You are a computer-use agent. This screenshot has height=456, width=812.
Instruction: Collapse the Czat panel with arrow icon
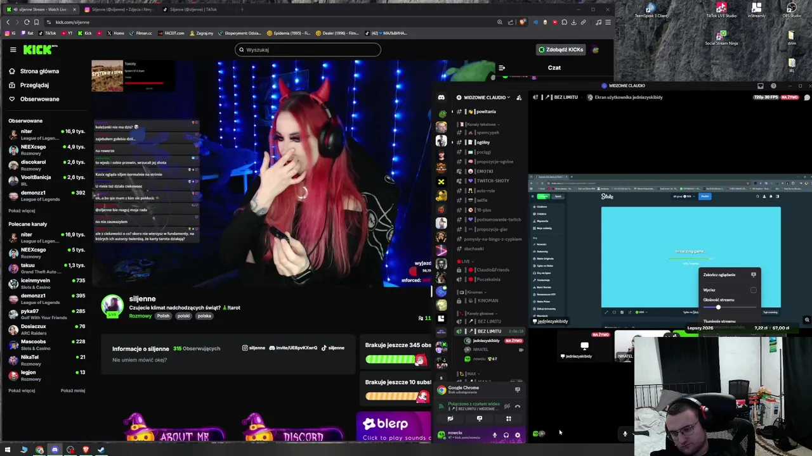(x=501, y=68)
